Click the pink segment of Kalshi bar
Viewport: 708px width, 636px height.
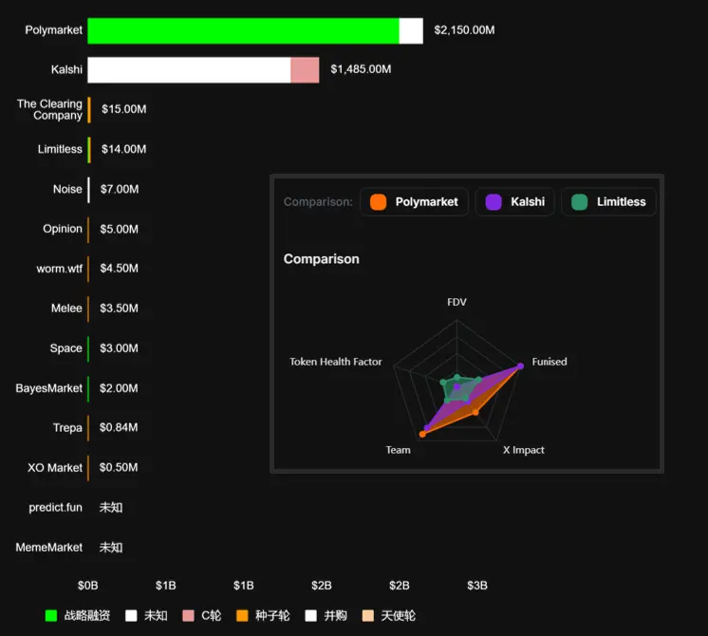[x=305, y=70]
